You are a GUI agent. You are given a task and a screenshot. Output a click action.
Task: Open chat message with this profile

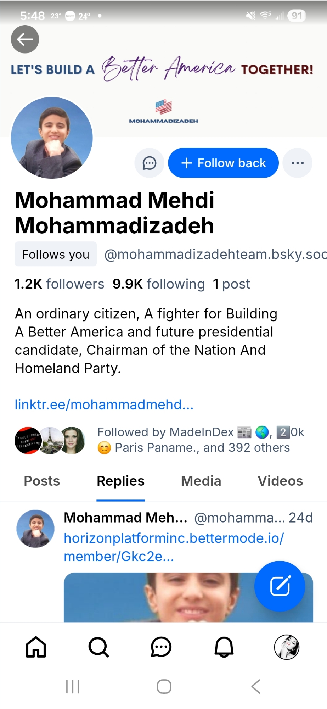click(149, 163)
